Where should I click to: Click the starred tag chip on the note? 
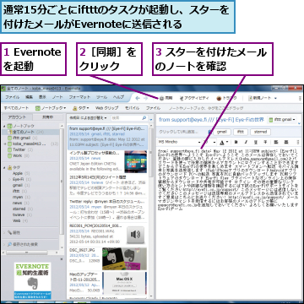260,132
